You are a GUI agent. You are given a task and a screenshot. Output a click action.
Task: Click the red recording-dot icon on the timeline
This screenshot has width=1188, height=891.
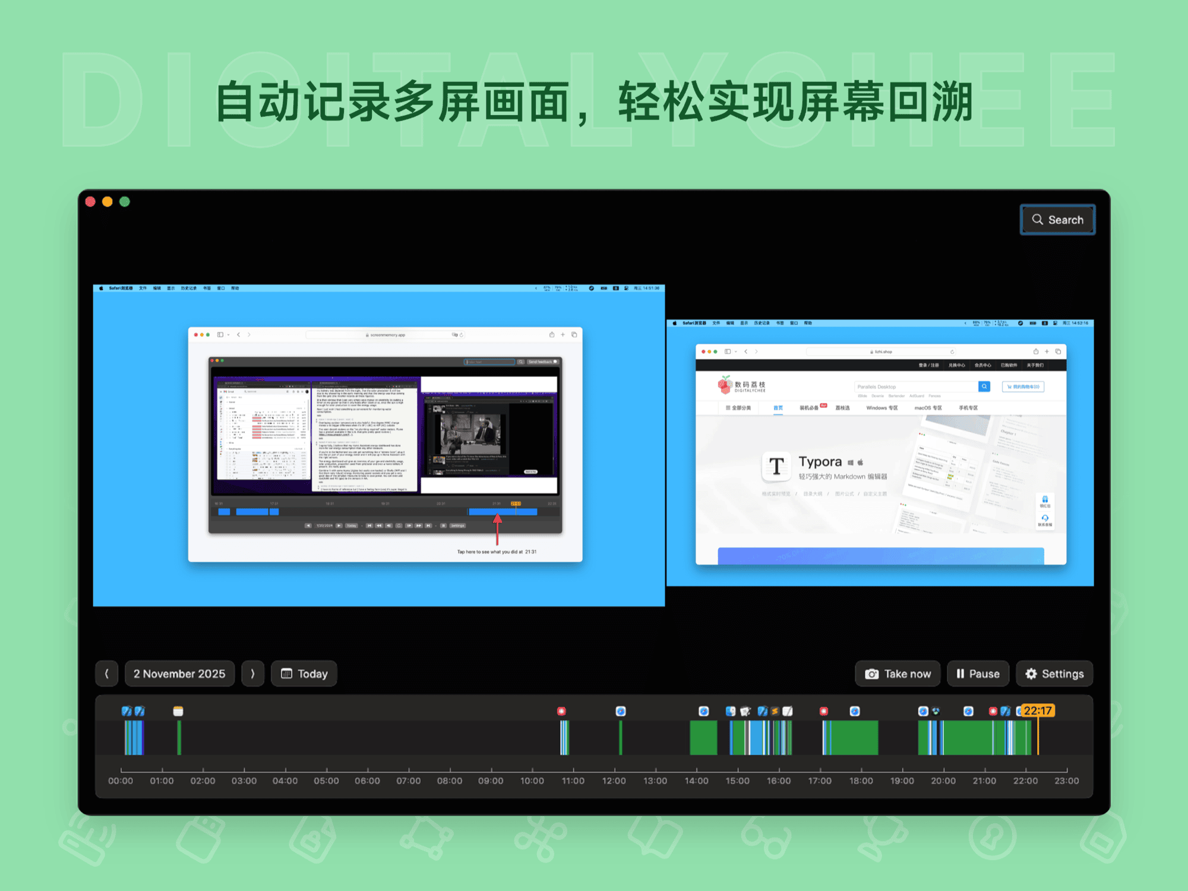pyautogui.click(x=561, y=711)
